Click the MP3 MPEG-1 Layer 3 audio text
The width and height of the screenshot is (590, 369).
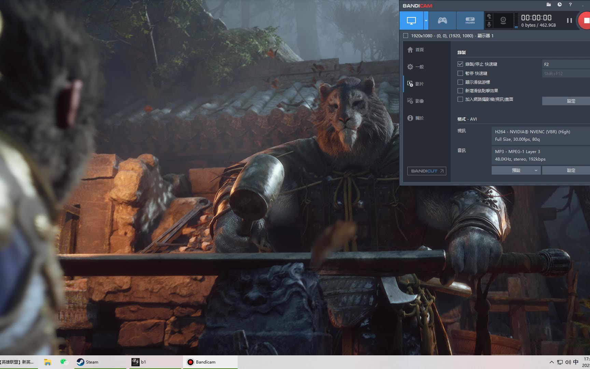tap(518, 152)
